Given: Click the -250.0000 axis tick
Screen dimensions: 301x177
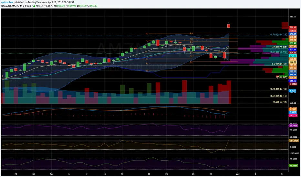Looking at the screenshot, I should [x=294, y=153].
